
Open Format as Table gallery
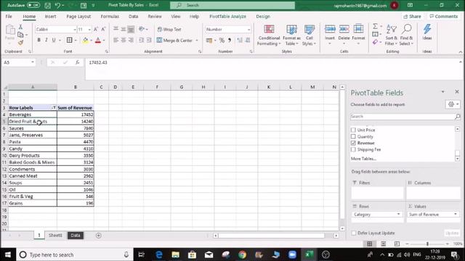pyautogui.click(x=291, y=36)
